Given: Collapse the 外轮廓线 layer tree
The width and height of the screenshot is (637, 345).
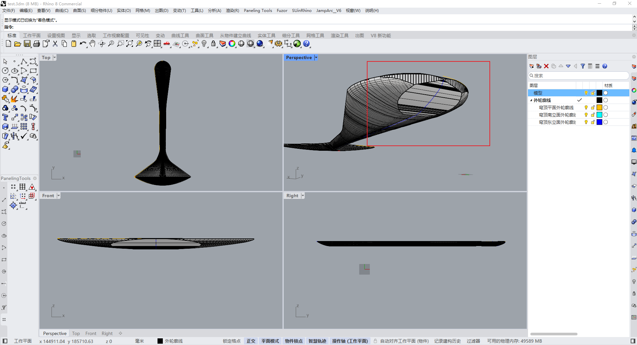Looking at the screenshot, I should click(531, 100).
